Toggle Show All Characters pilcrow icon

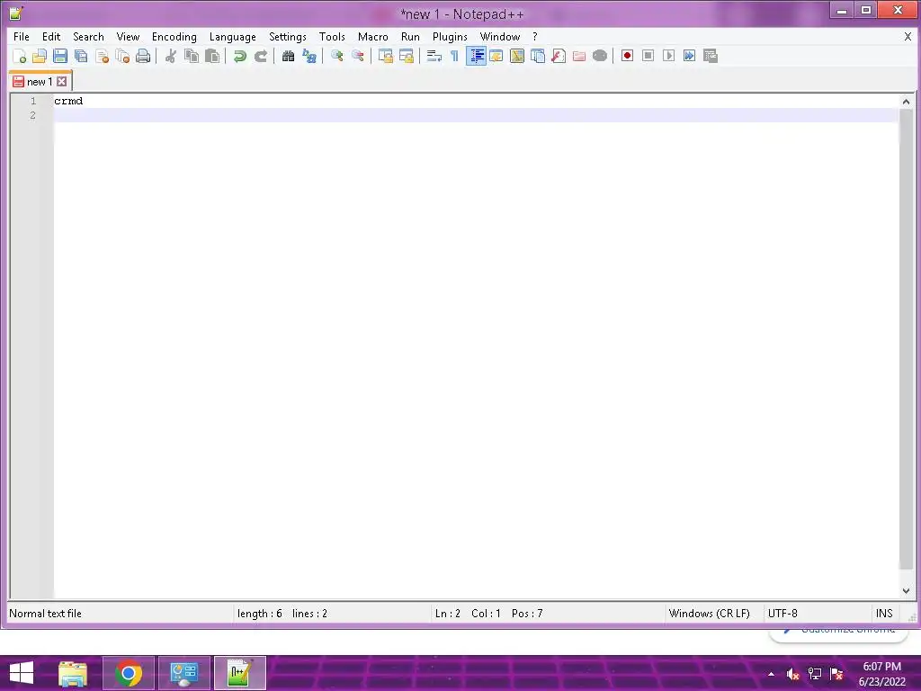[x=454, y=56]
